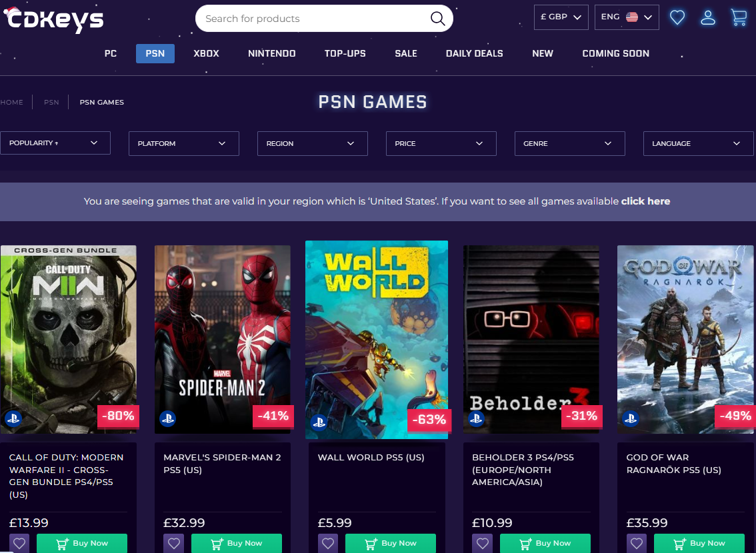Viewport: 756px width, 553px height.
Task: Click PlayStation icon on God of War cover
Action: click(x=631, y=418)
